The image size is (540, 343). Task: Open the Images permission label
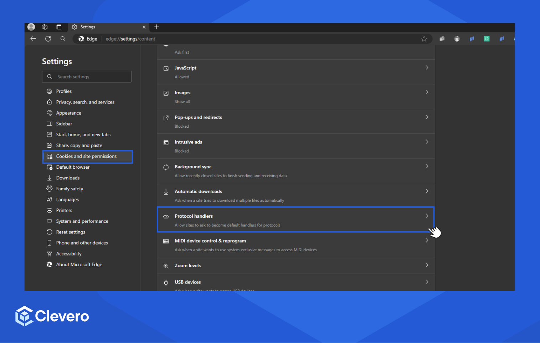182,93
